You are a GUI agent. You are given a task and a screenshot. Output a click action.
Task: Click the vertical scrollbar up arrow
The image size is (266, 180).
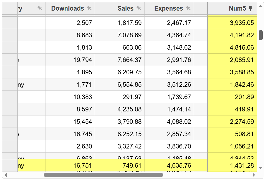[x=261, y=6]
